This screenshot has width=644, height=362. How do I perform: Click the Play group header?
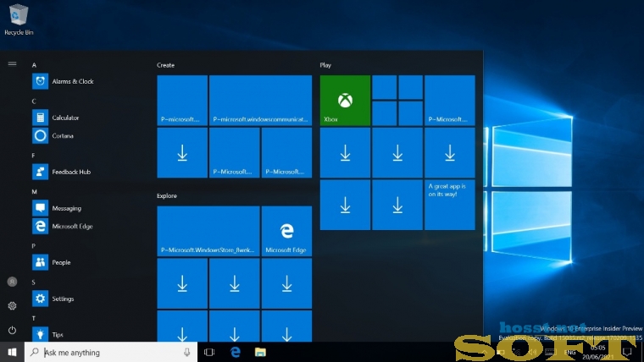coord(325,65)
